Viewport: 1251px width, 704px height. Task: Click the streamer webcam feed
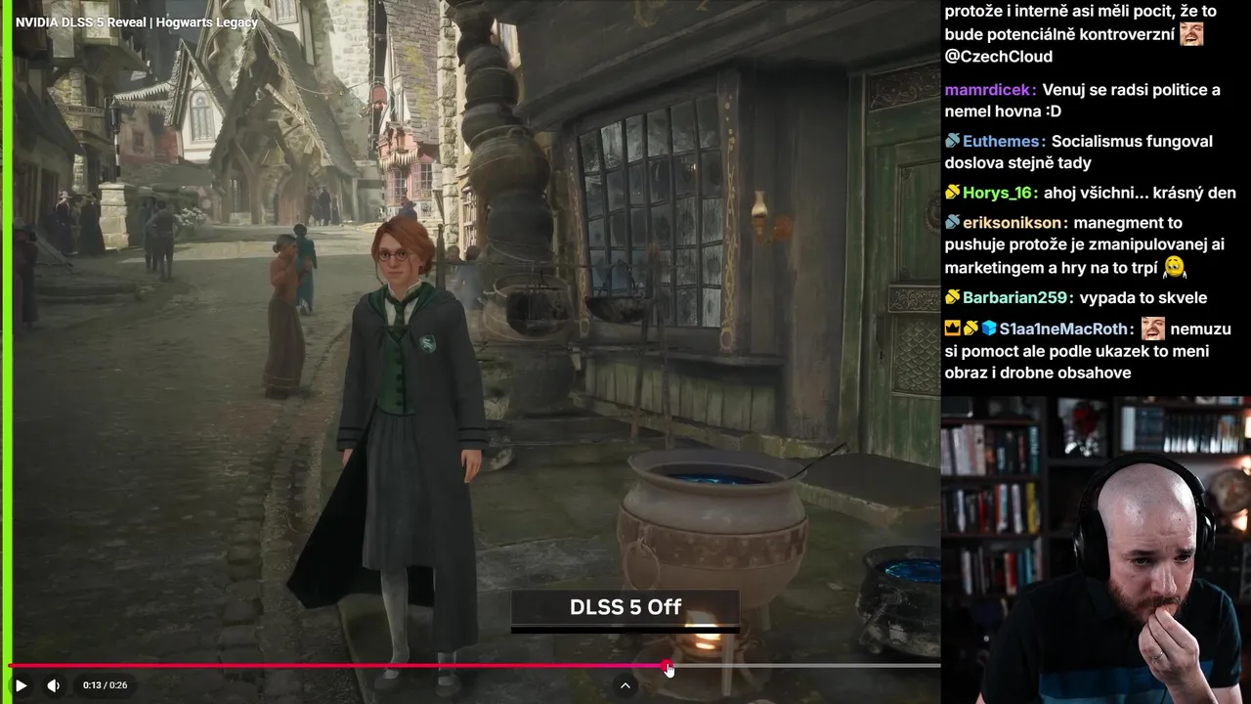coord(1096,550)
